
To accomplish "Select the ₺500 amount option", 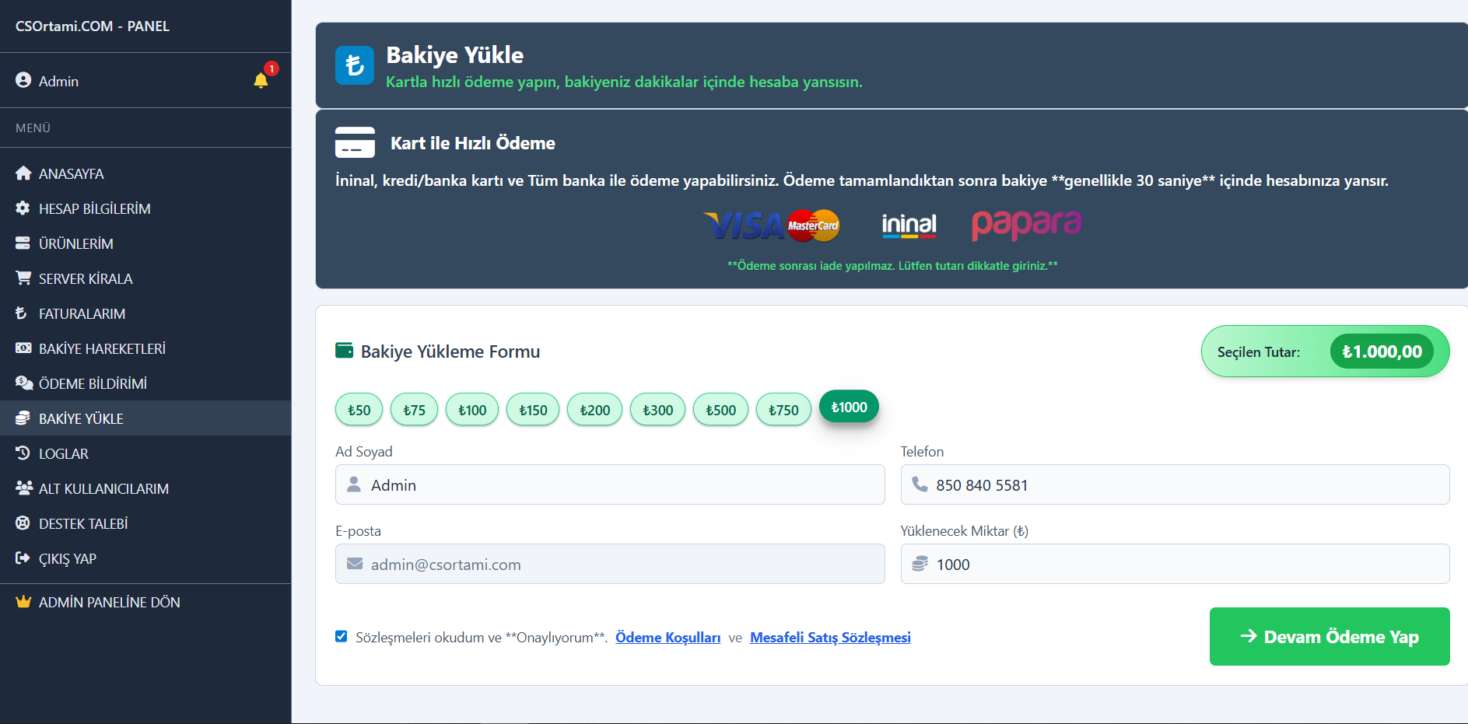I will click(x=720, y=408).
